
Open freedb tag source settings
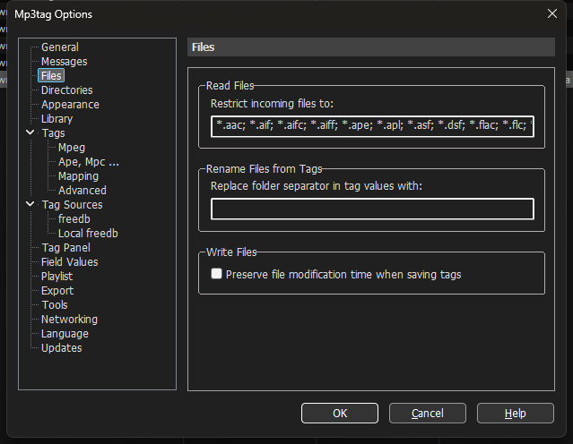74,219
